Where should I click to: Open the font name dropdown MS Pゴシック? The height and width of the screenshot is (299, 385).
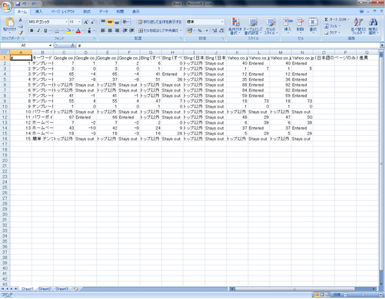coord(66,22)
